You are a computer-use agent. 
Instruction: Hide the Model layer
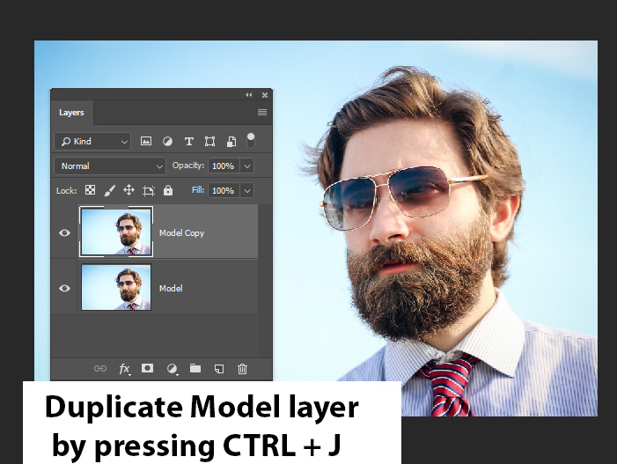point(64,288)
